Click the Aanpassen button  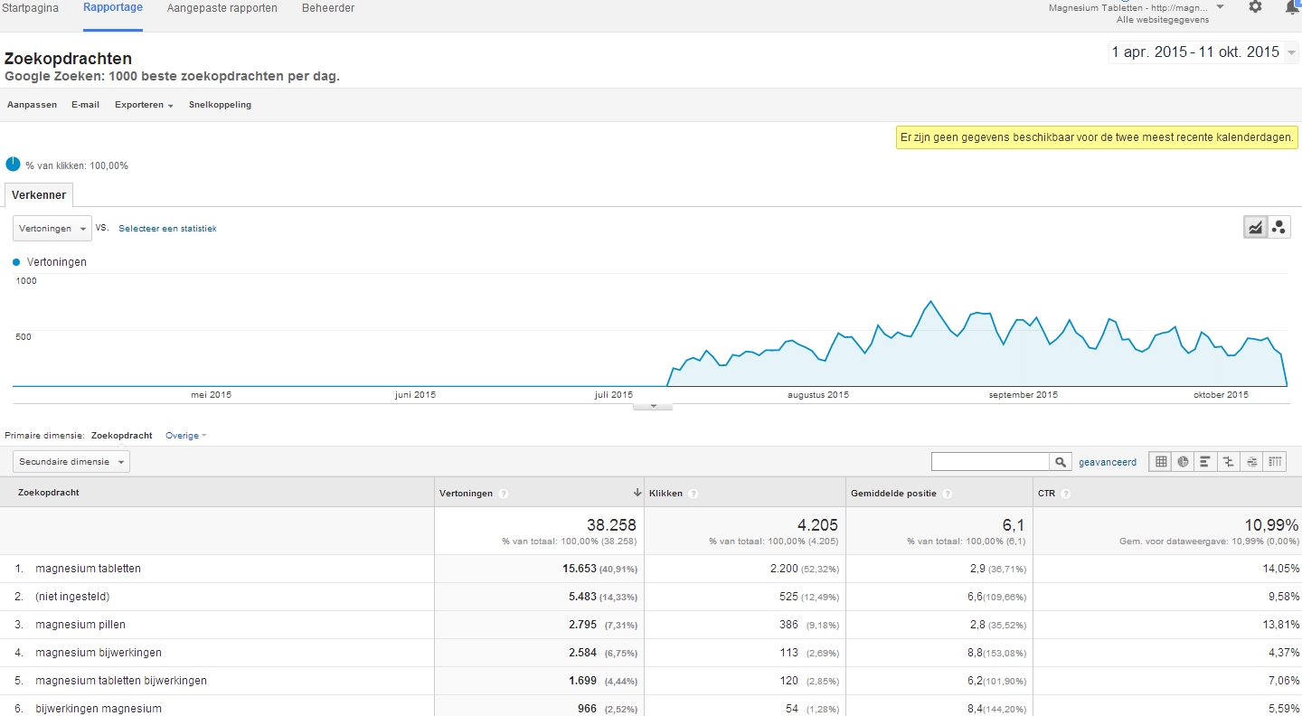point(32,105)
